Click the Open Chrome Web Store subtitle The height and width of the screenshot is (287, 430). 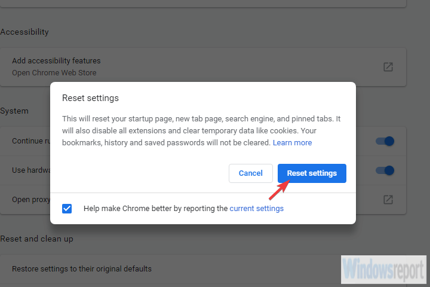click(x=54, y=73)
